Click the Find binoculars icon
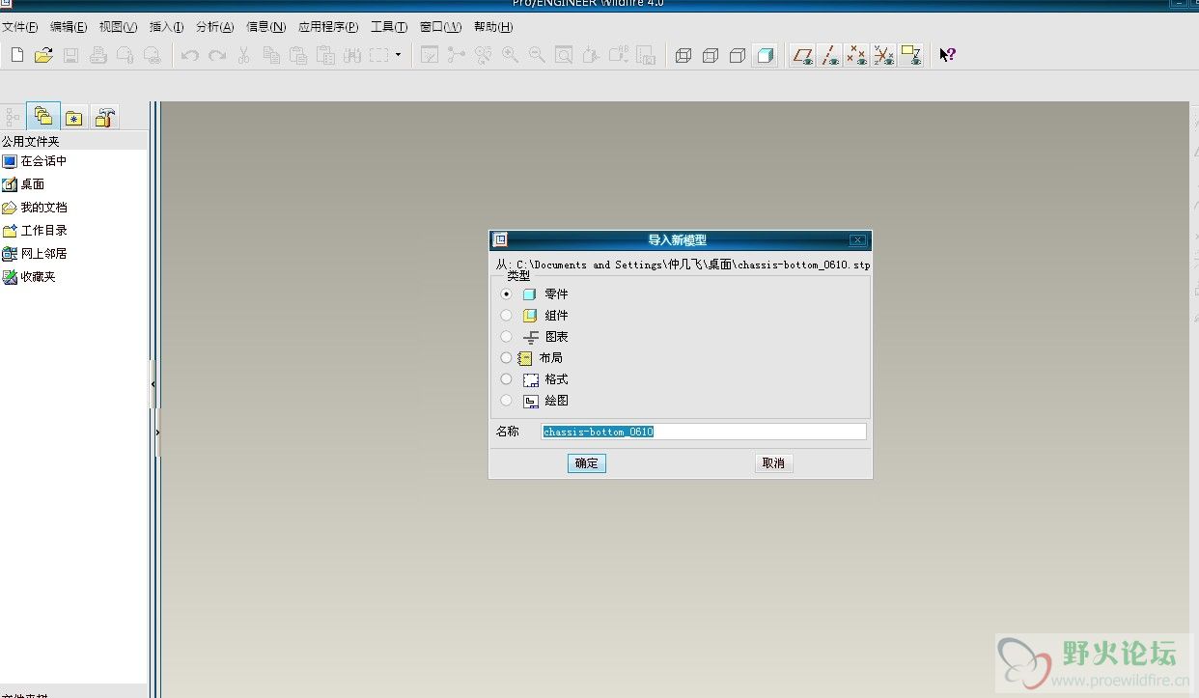1199x698 pixels. point(352,55)
